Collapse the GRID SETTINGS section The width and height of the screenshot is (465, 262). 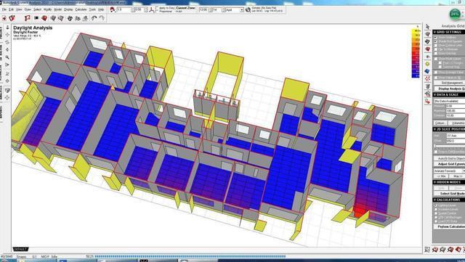(448, 32)
